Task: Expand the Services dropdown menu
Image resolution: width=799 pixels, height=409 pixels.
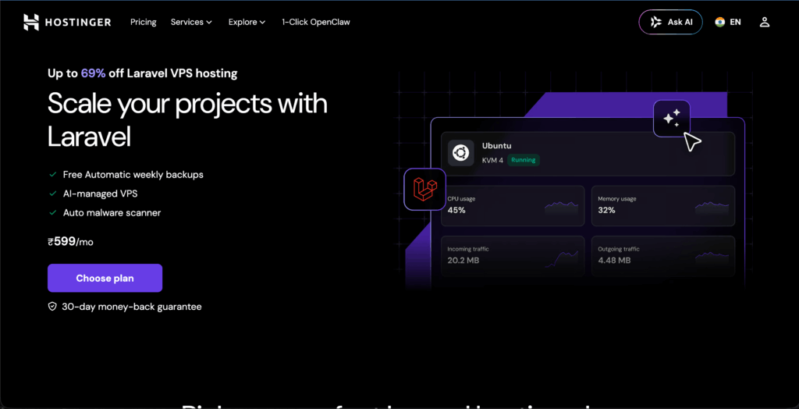Action: point(191,22)
